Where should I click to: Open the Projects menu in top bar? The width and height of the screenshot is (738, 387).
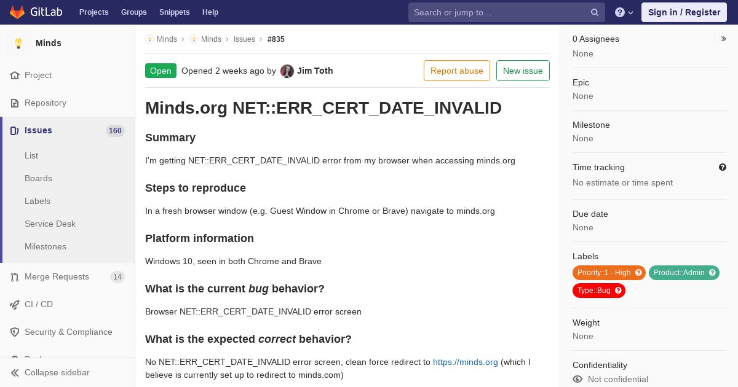[93, 12]
